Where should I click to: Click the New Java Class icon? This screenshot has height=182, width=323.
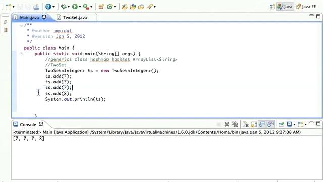click(x=110, y=7)
